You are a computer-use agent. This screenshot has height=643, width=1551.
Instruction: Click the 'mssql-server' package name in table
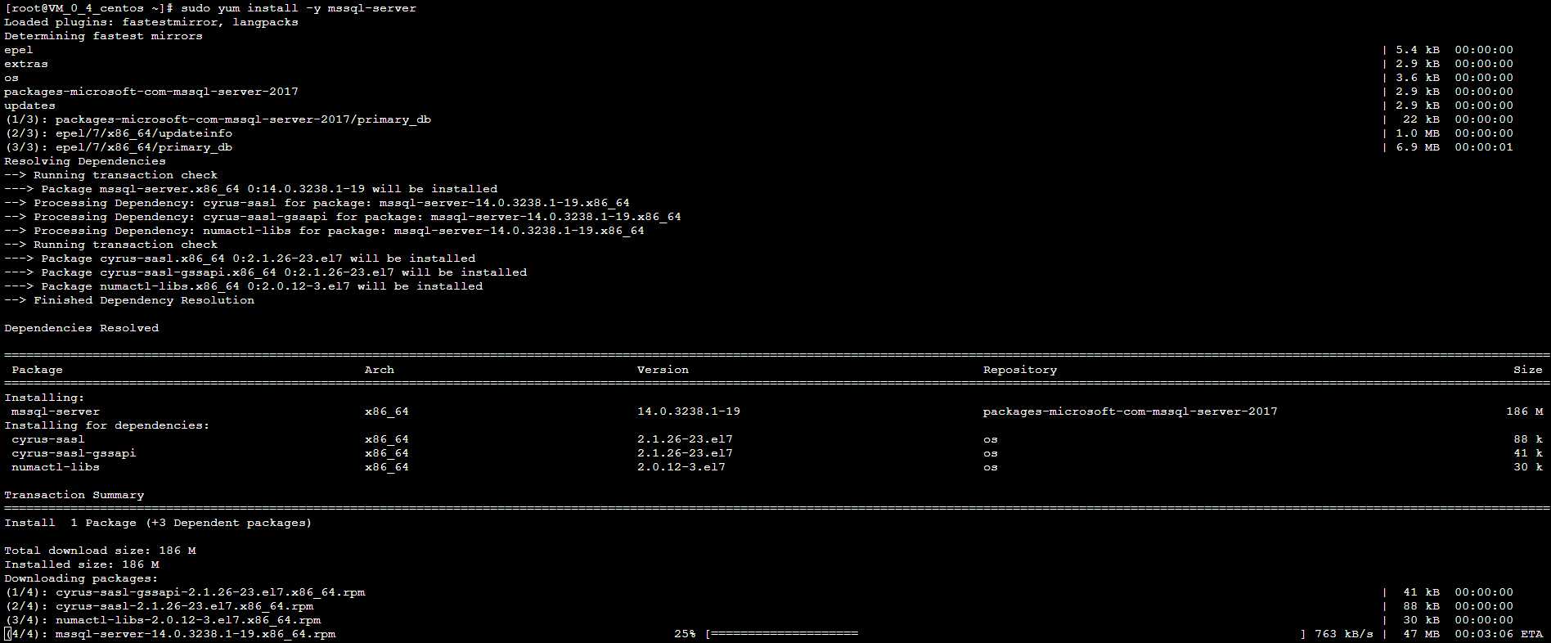(56, 411)
